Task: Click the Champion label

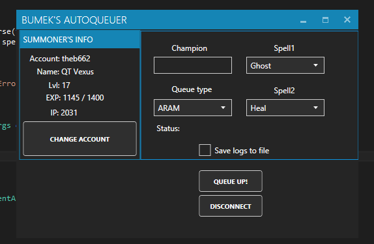Action: (190, 48)
